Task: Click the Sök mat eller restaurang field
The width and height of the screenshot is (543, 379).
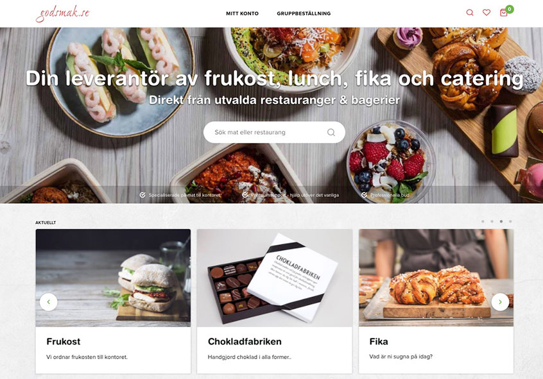Action: pyautogui.click(x=274, y=132)
